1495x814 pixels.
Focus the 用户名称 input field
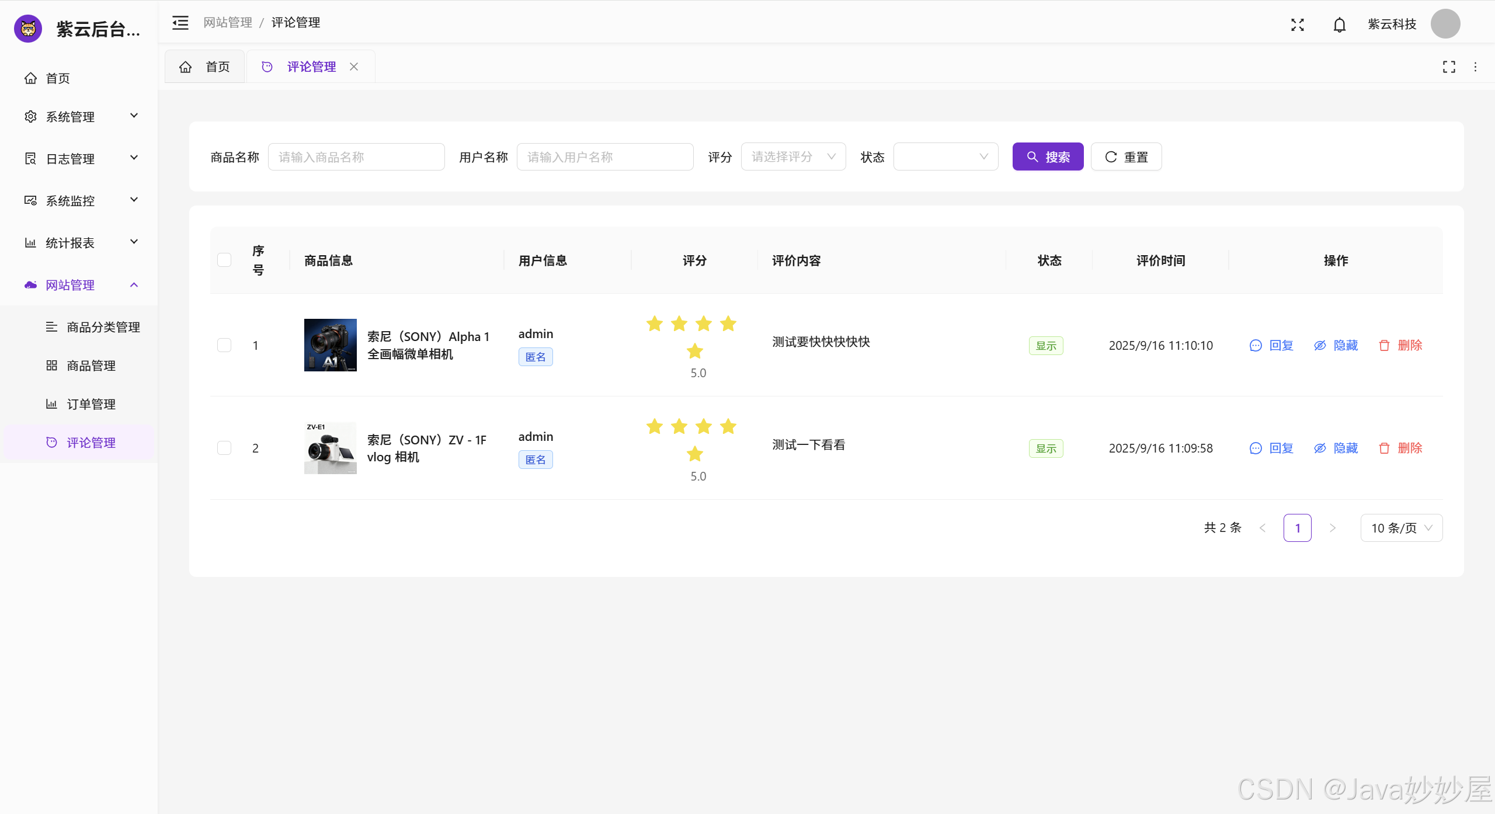[605, 156]
